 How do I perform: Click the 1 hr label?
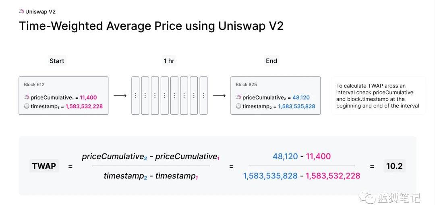point(169,61)
